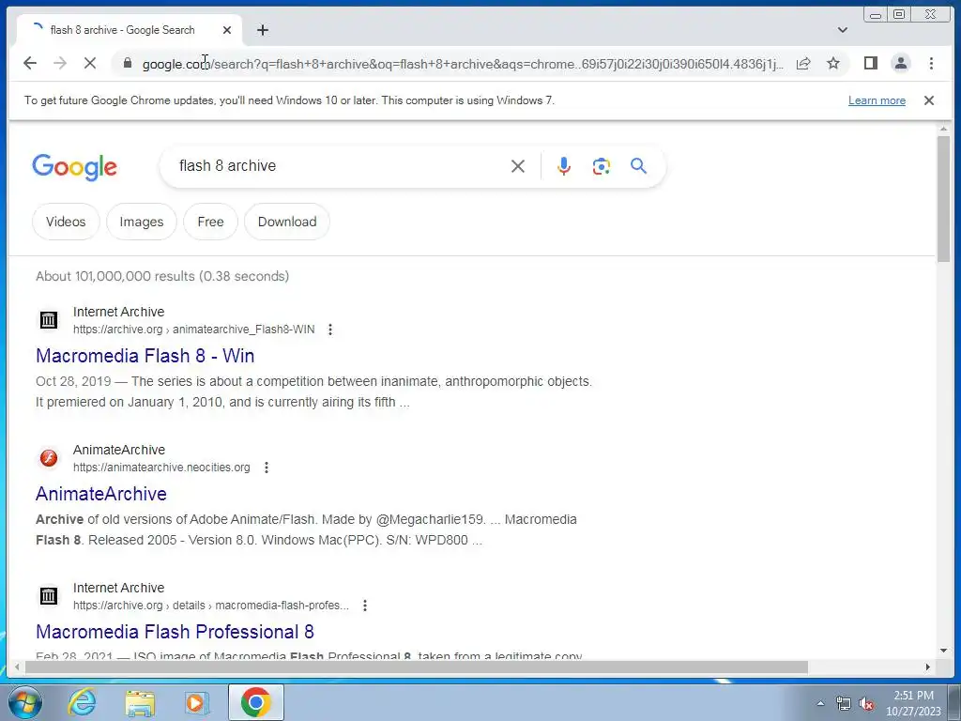This screenshot has height=721, width=961.
Task: Click the scroll right arrow
Action: pos(928,667)
